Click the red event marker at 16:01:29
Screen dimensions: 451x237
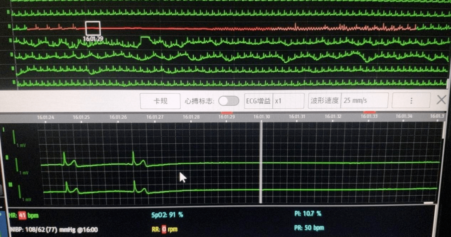click(227, 112)
